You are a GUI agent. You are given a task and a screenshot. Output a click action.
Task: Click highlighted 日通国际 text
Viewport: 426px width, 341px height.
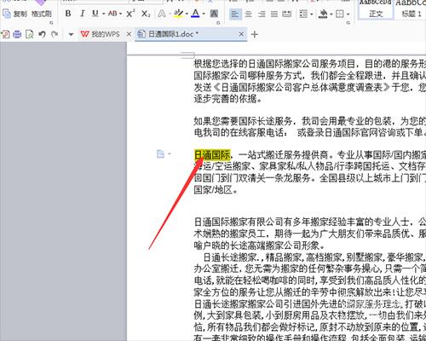pos(212,155)
